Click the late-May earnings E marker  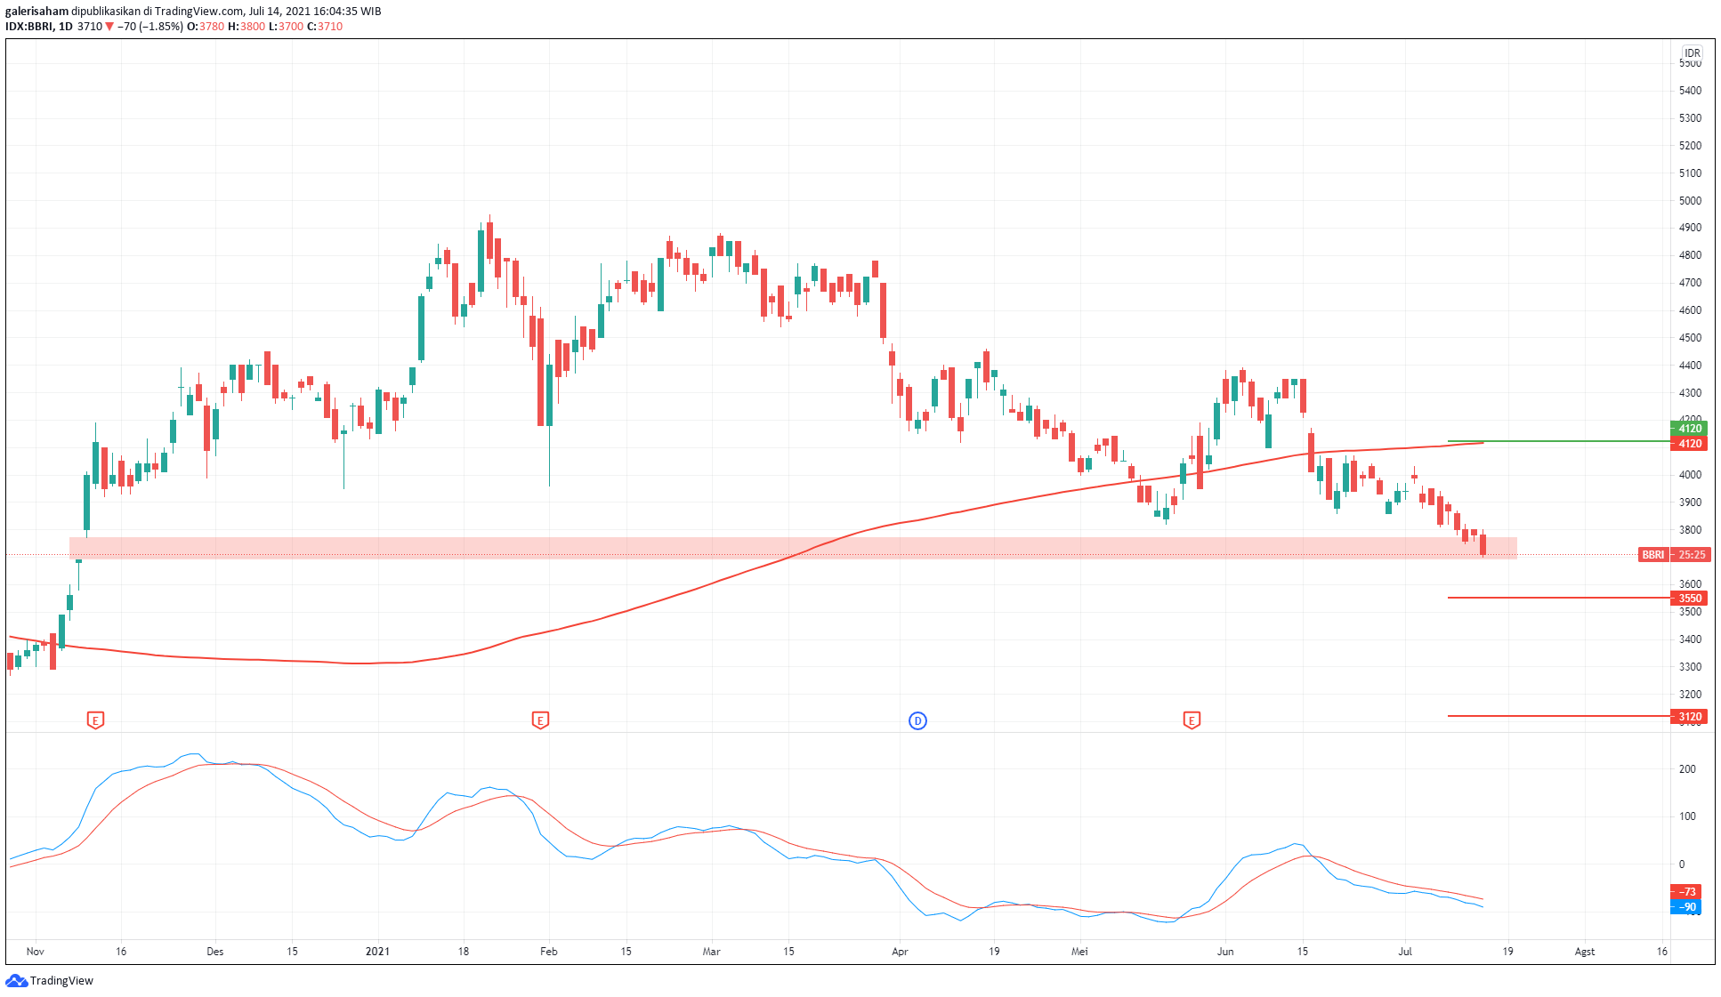tap(1192, 720)
